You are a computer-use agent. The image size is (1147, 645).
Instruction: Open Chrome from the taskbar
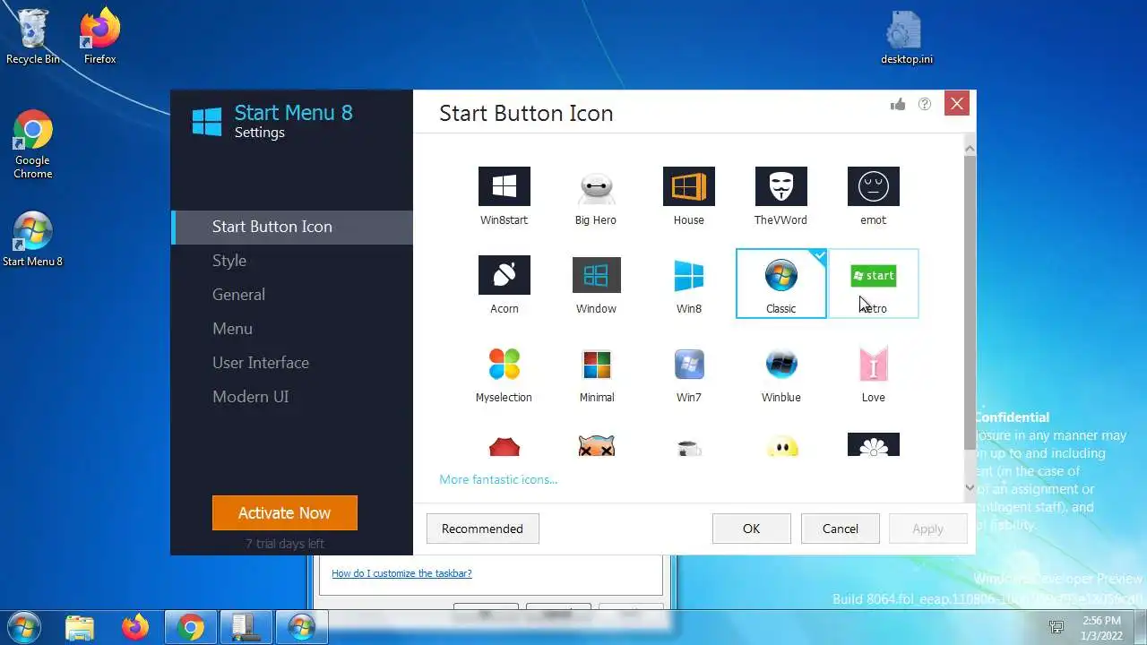(x=190, y=627)
